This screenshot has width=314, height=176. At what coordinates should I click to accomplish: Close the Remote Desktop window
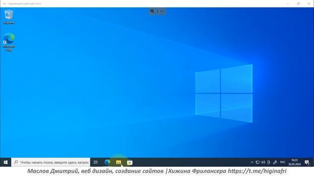(309, 3)
